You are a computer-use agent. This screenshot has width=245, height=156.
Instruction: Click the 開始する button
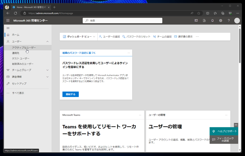[70, 94]
